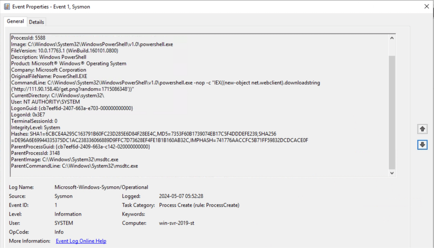Open the Event Log Online Help link
Image resolution: width=434 pixels, height=248 pixels.
coord(81,241)
